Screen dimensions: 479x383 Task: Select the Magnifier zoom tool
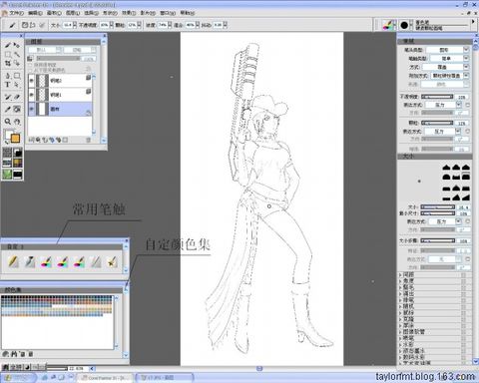coord(8,122)
